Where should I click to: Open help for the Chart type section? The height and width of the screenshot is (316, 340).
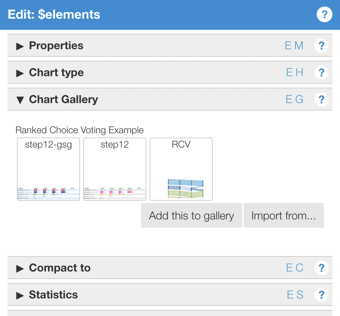[321, 73]
